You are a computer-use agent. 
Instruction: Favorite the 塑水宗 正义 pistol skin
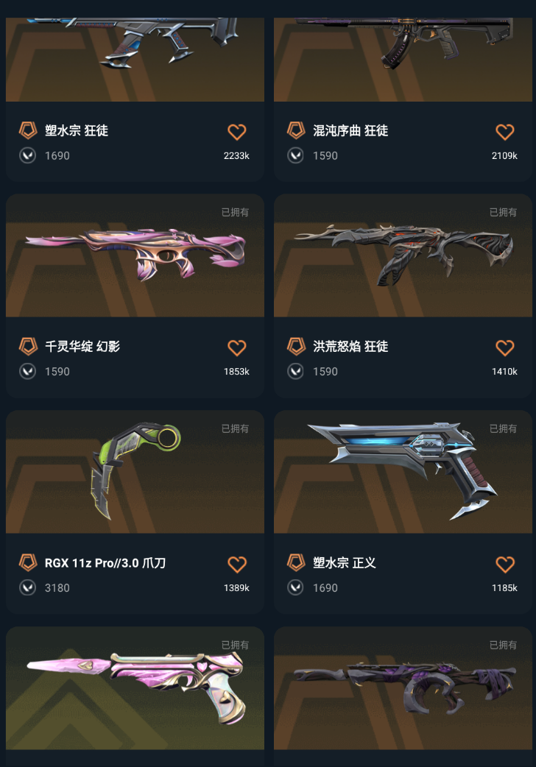coord(504,564)
